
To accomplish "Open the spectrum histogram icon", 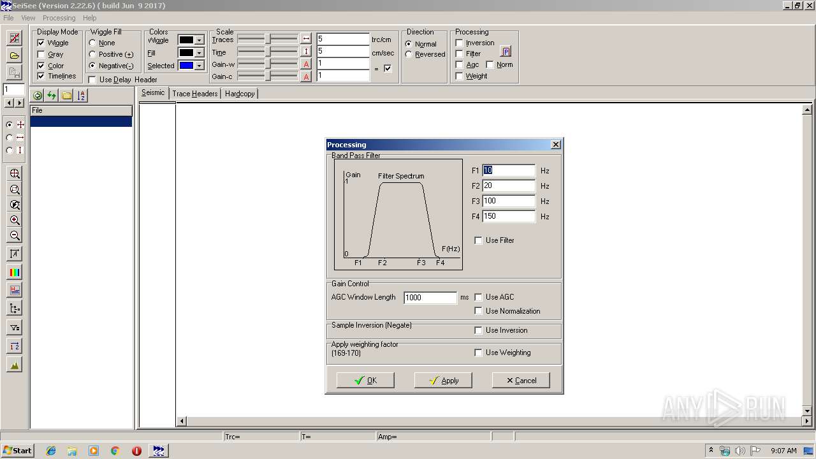I will 15,365.
